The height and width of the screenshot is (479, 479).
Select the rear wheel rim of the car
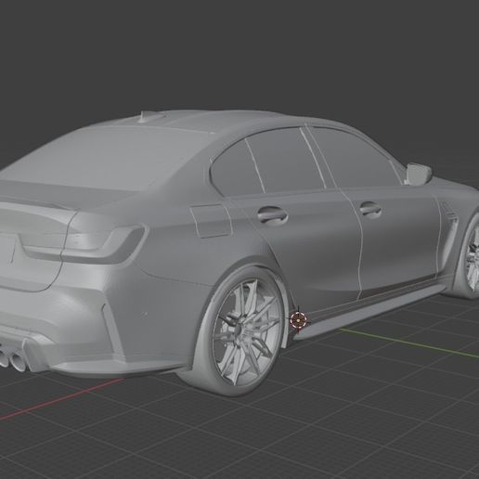[x=246, y=331]
